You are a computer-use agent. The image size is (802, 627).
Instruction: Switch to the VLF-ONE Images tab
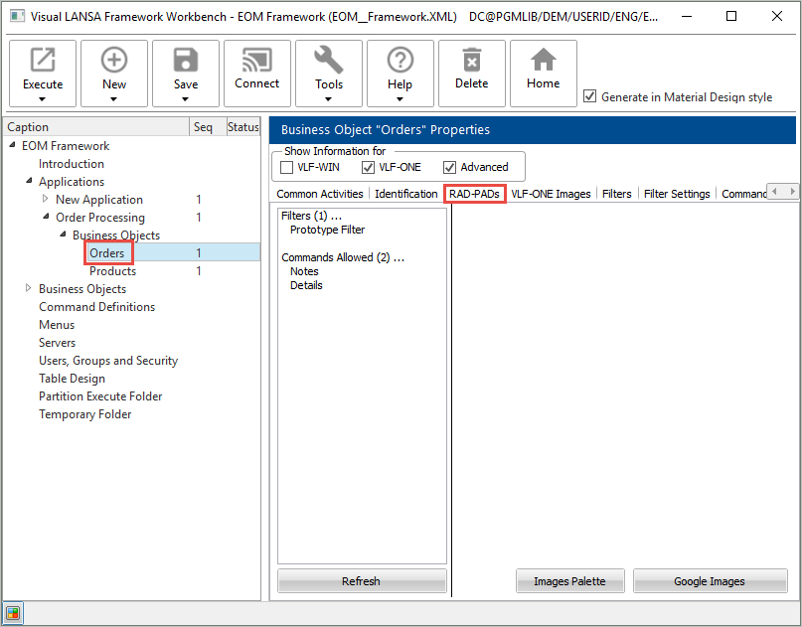click(551, 194)
